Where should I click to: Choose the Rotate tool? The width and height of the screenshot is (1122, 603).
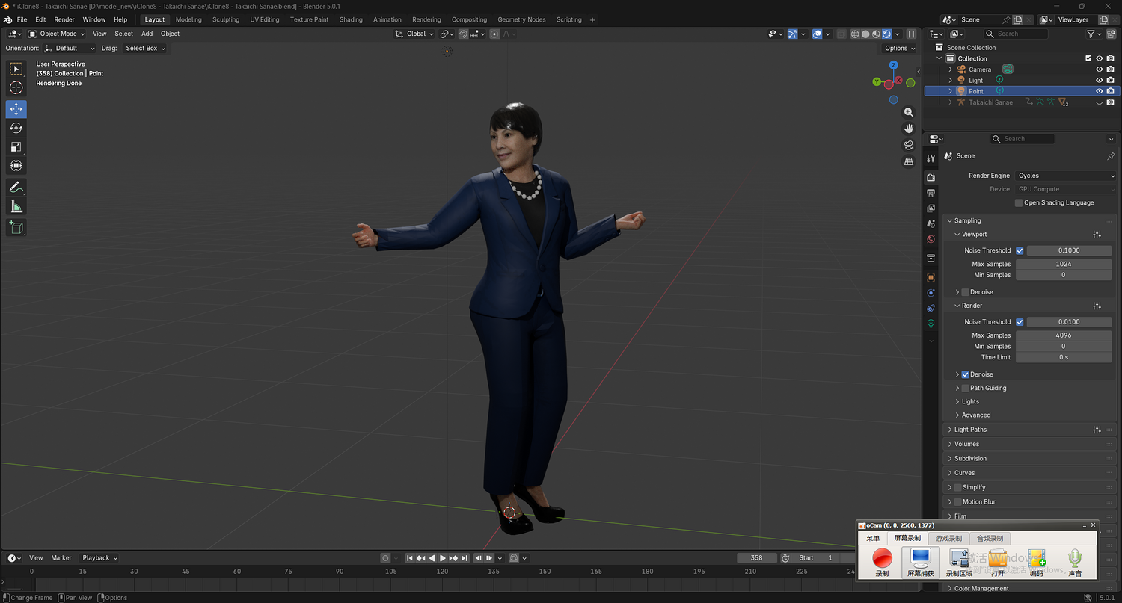(x=16, y=128)
